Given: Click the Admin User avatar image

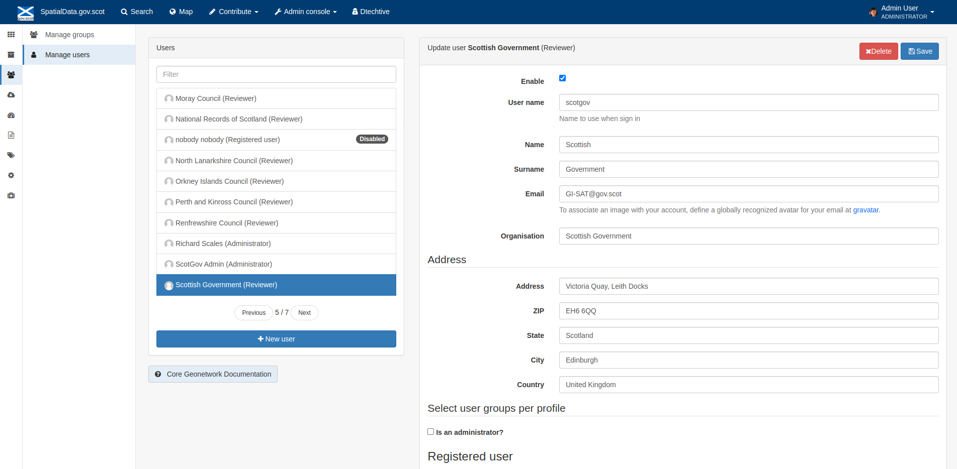Looking at the screenshot, I should pyautogui.click(x=873, y=12).
